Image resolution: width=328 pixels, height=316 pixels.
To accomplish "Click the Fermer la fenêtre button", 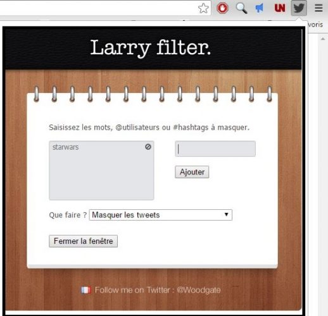I will 83,241.
